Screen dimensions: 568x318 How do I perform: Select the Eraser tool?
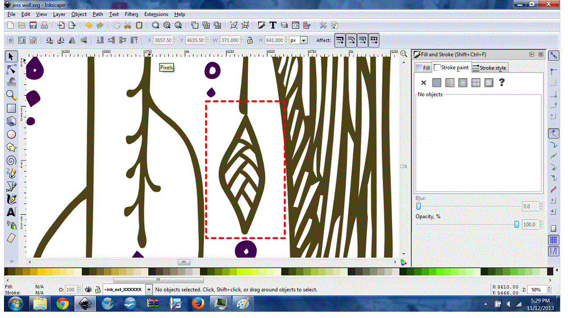tap(11, 238)
